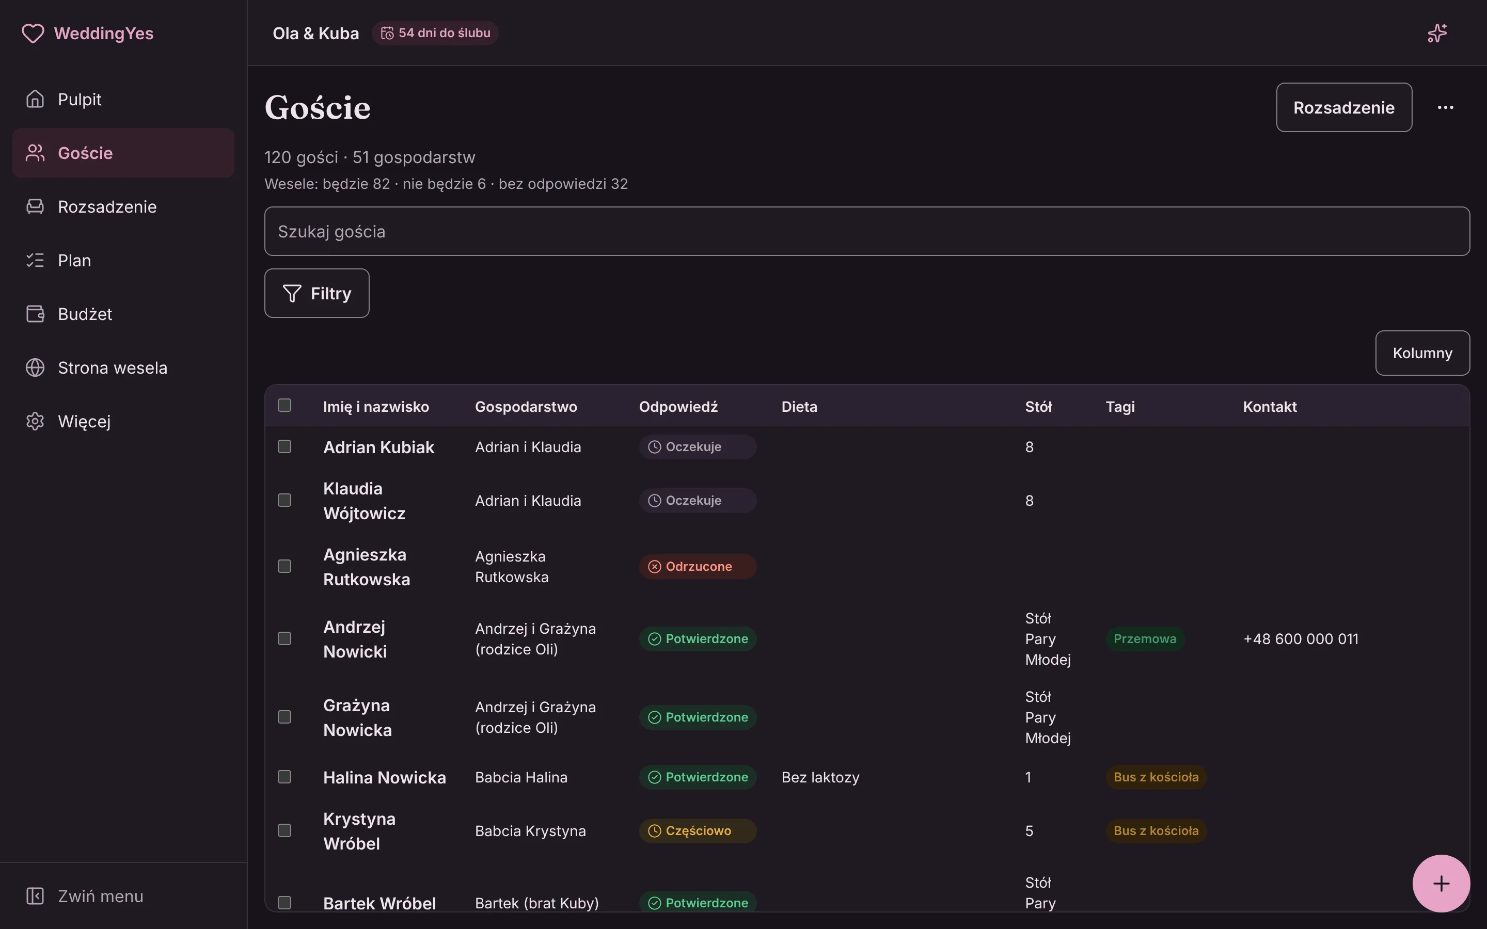Select the Halina Nowicka row checkbox
Image resolution: width=1487 pixels, height=929 pixels.
pyautogui.click(x=284, y=777)
